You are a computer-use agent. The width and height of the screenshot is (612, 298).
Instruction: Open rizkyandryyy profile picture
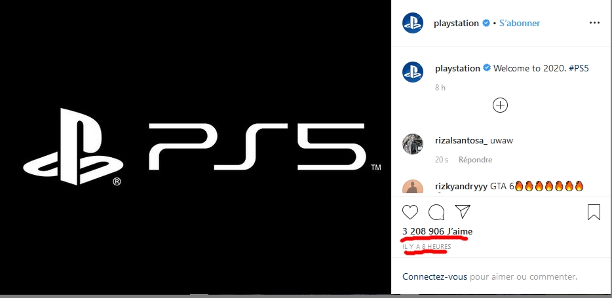[x=413, y=187]
